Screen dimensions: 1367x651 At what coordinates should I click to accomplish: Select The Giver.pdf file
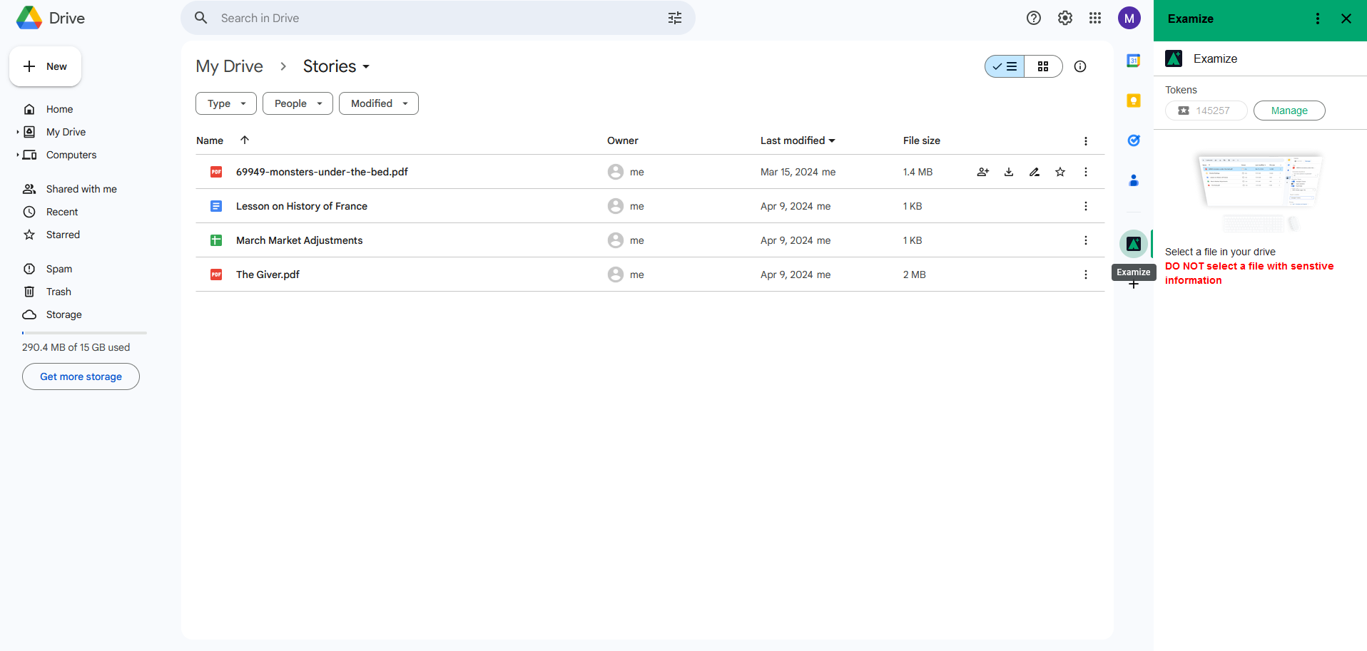[x=268, y=275]
